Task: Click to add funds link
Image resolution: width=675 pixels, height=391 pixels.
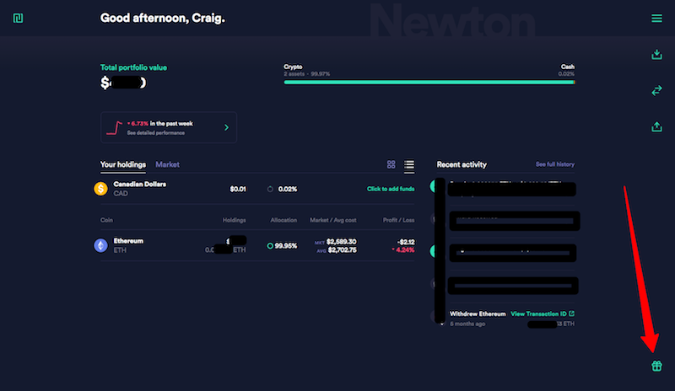Action: 391,189
